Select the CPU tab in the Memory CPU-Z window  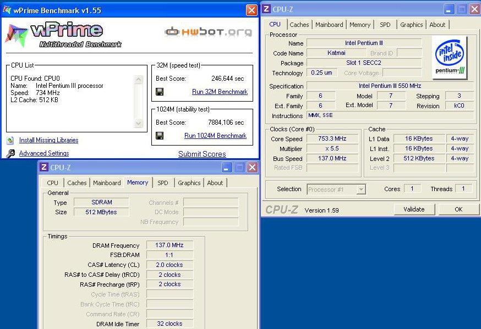[52, 183]
